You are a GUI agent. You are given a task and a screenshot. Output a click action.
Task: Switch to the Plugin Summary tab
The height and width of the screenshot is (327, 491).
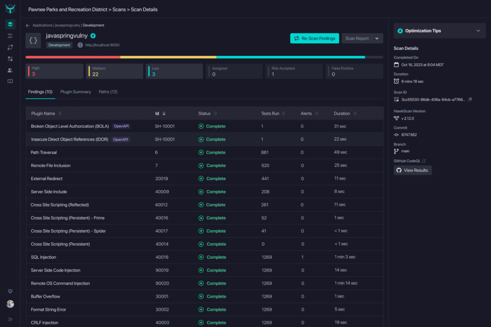(75, 91)
